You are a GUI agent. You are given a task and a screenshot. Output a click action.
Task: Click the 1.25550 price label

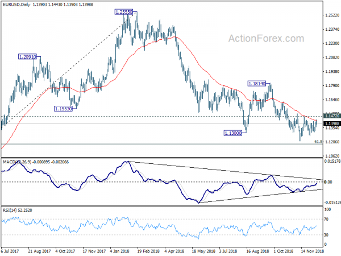(x=123, y=12)
